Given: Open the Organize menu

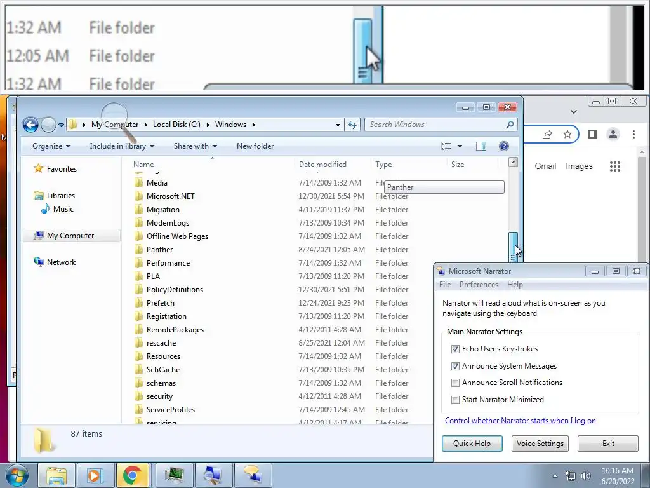Looking at the screenshot, I should click(51, 146).
